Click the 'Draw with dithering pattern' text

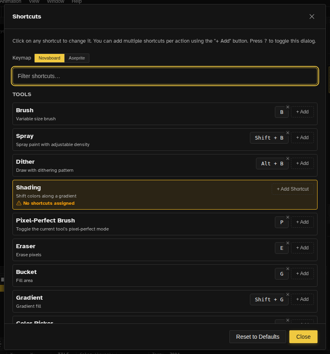(45, 170)
